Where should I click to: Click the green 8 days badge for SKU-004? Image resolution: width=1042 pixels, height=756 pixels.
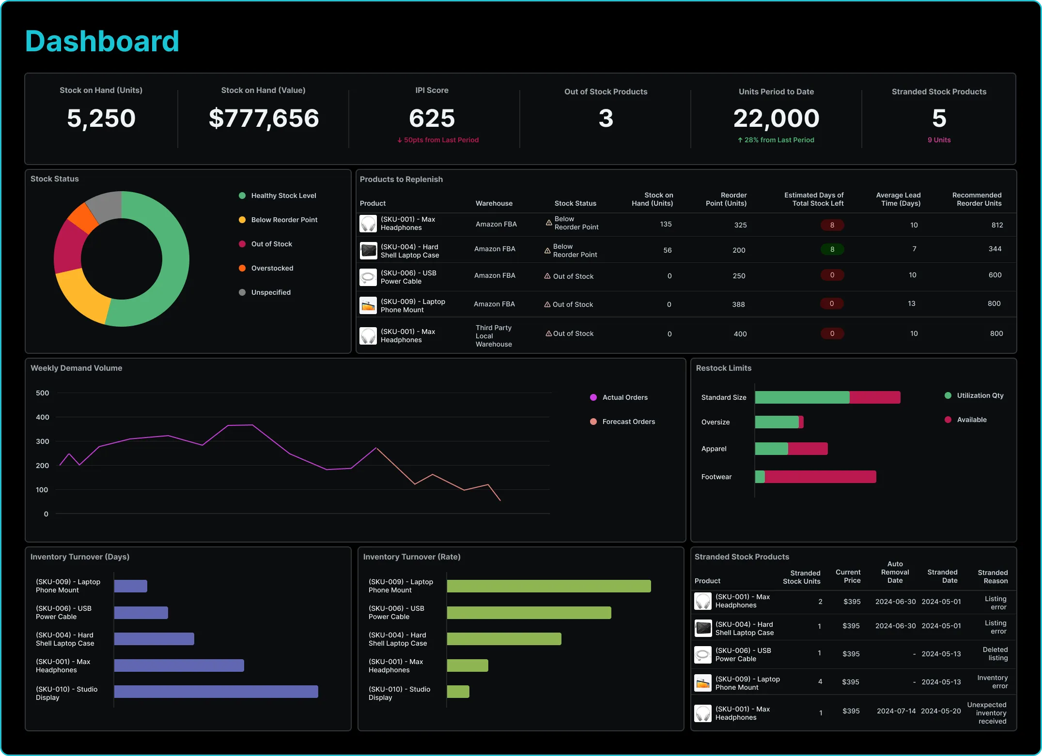(832, 249)
